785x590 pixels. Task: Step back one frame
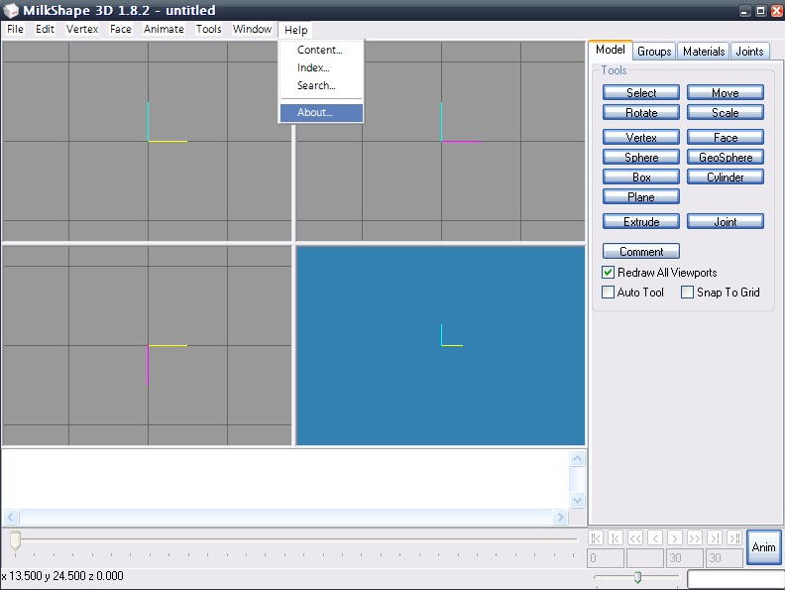click(x=655, y=537)
